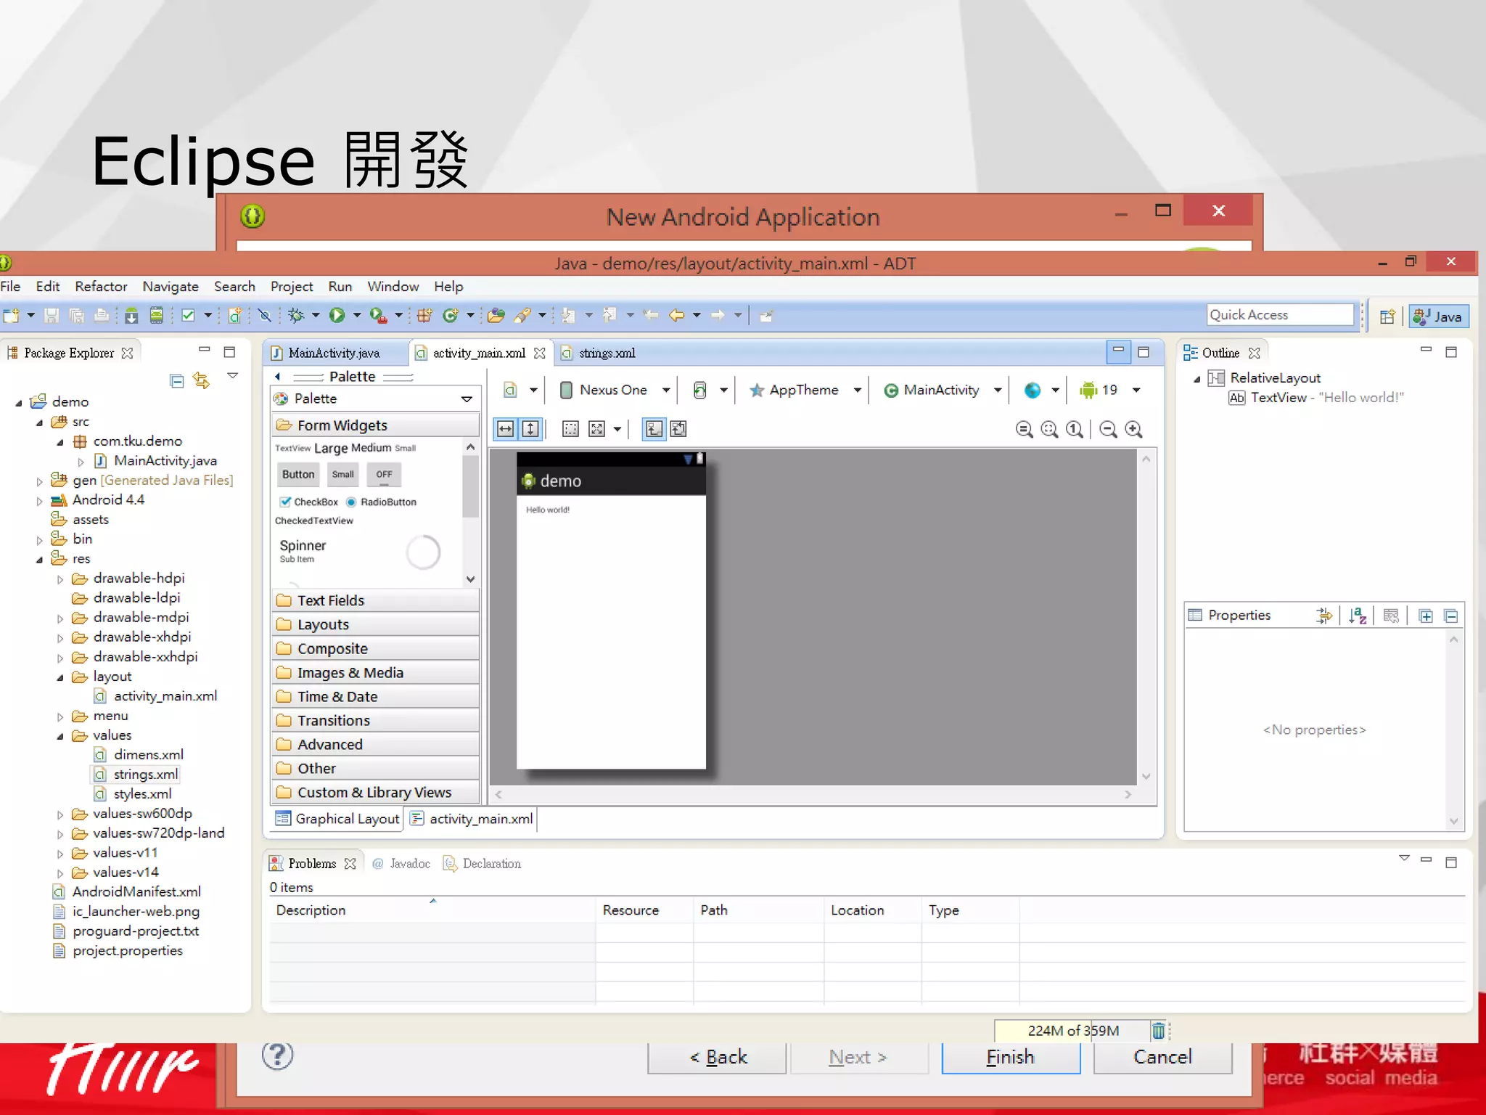Click the Open Type folder icon
This screenshot has width=1486, height=1115.
(x=496, y=315)
